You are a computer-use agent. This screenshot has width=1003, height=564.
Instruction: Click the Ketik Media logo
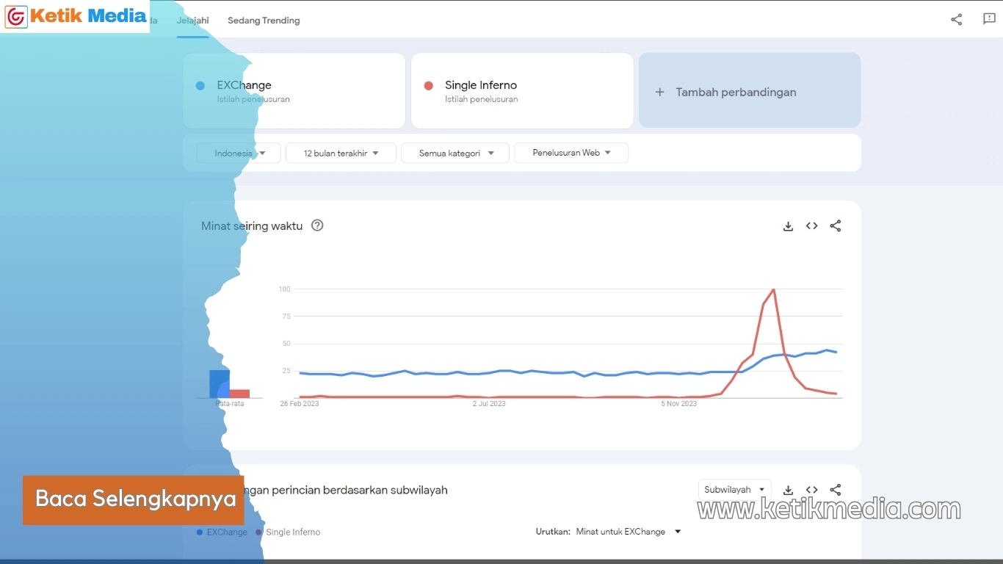(76, 16)
